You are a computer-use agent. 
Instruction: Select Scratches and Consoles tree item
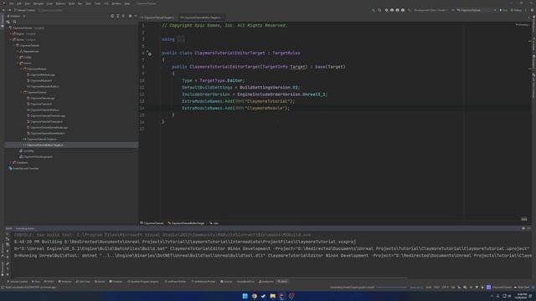coord(23,168)
